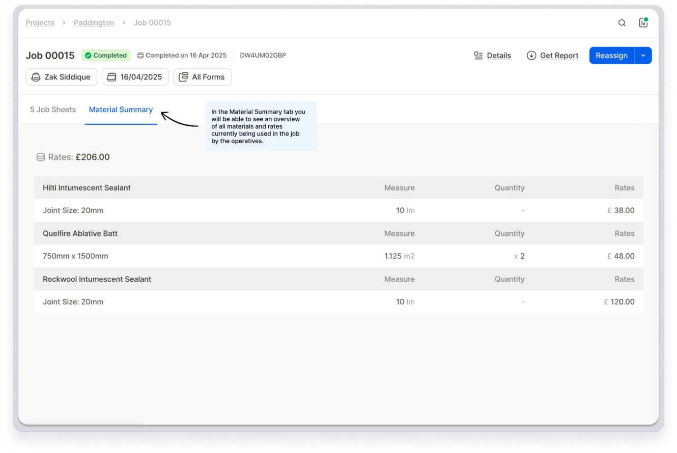The image size is (677, 453).
Task: Open the reports icon with green dot
Action: (643, 22)
